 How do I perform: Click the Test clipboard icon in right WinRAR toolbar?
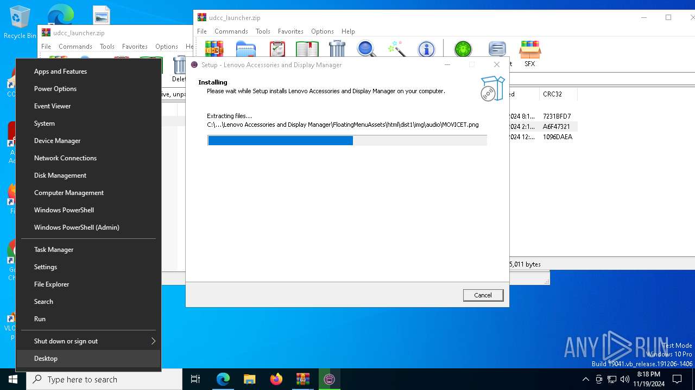coord(277,49)
